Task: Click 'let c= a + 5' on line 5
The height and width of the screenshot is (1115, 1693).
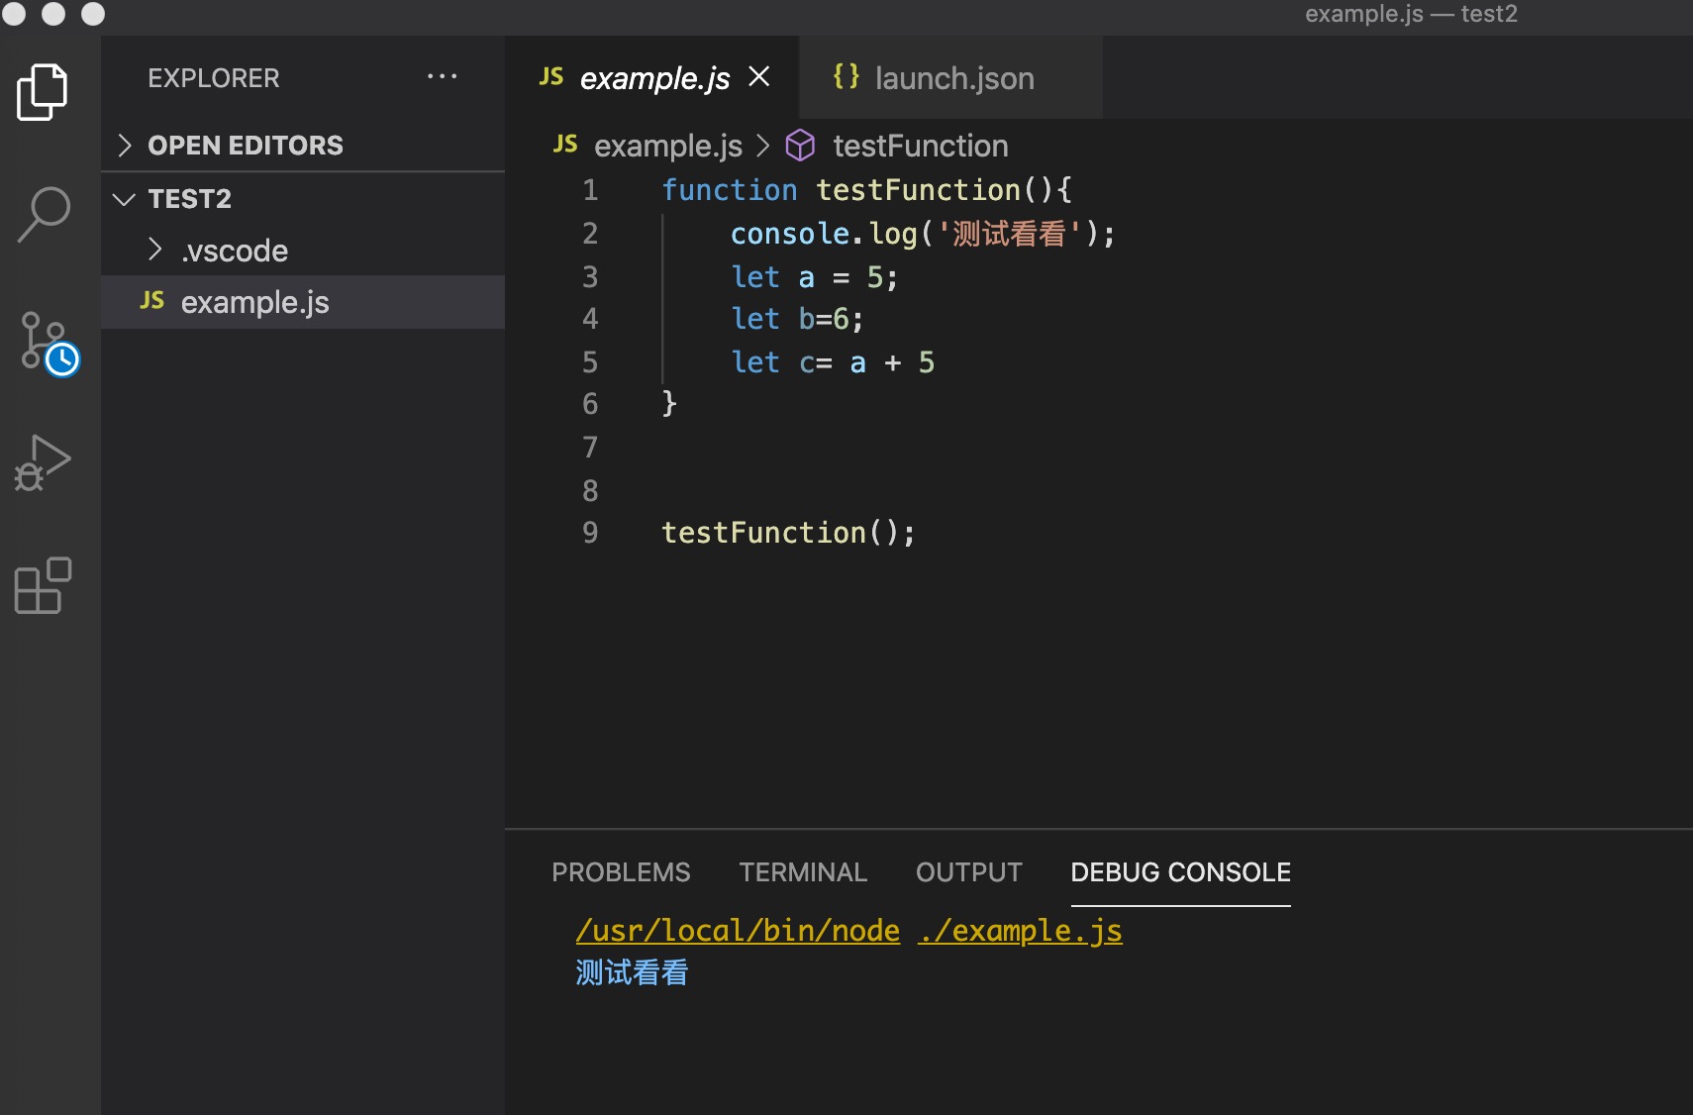Action: (833, 362)
